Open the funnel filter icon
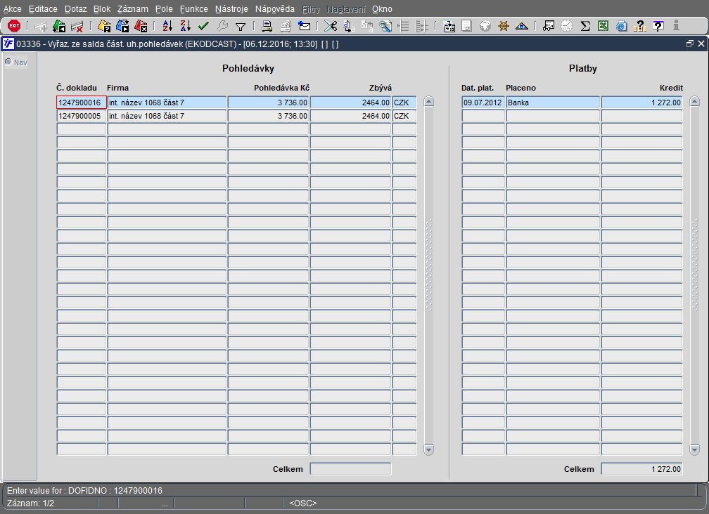The image size is (709, 514). (241, 27)
